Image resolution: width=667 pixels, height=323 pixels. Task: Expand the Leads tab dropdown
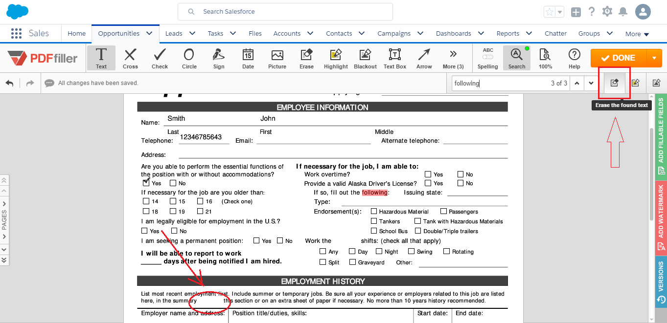click(x=192, y=33)
